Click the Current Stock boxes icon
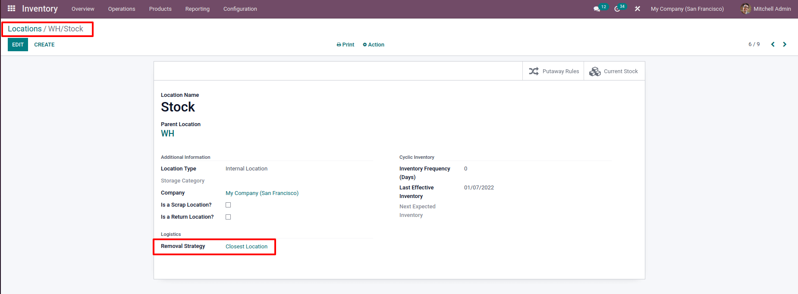This screenshot has width=798, height=294. [x=595, y=71]
